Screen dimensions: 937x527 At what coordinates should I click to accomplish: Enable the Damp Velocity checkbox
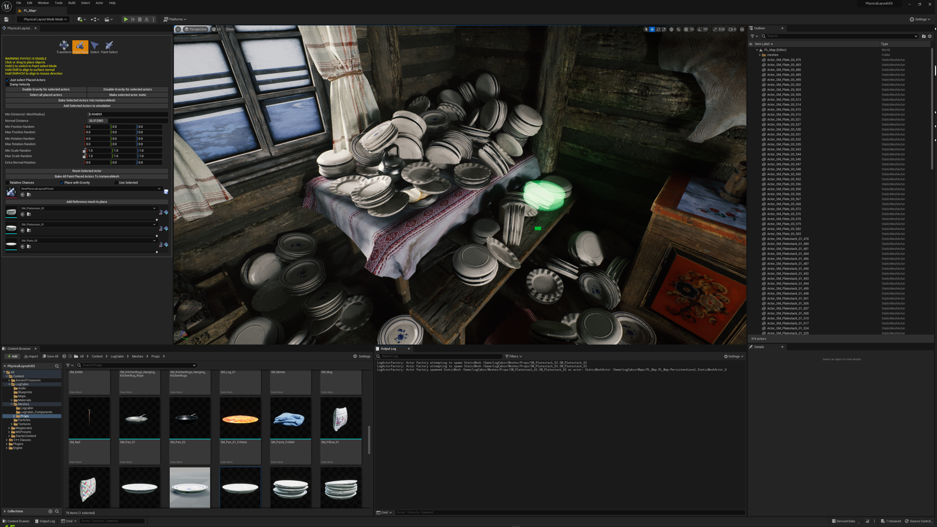click(7, 84)
